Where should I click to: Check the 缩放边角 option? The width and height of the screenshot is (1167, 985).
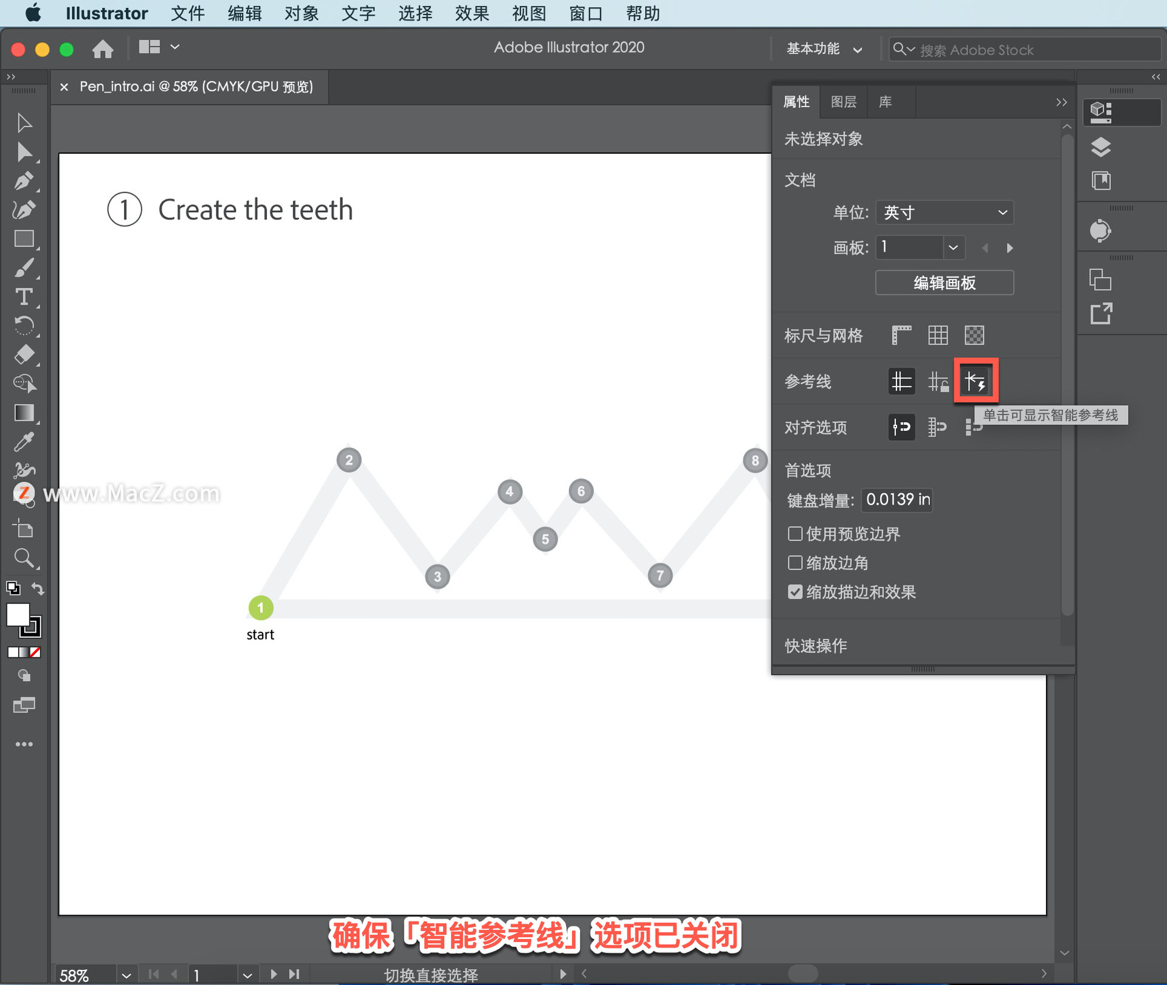[794, 563]
